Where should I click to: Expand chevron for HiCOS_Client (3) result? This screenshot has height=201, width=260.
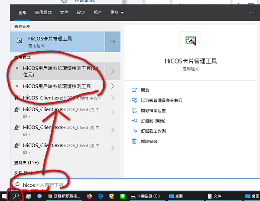click(113, 130)
